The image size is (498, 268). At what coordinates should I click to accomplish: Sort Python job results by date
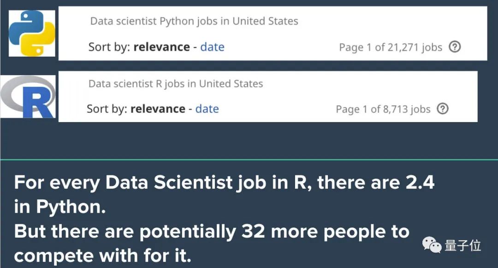(x=212, y=47)
